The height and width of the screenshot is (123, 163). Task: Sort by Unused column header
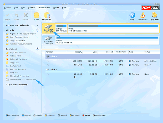(105, 52)
